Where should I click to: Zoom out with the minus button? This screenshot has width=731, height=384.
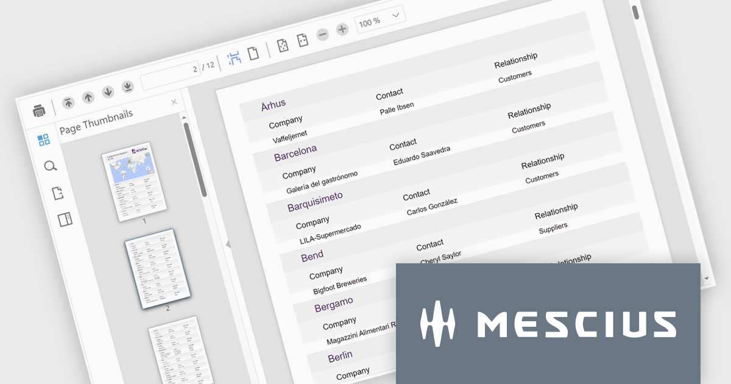point(323,34)
